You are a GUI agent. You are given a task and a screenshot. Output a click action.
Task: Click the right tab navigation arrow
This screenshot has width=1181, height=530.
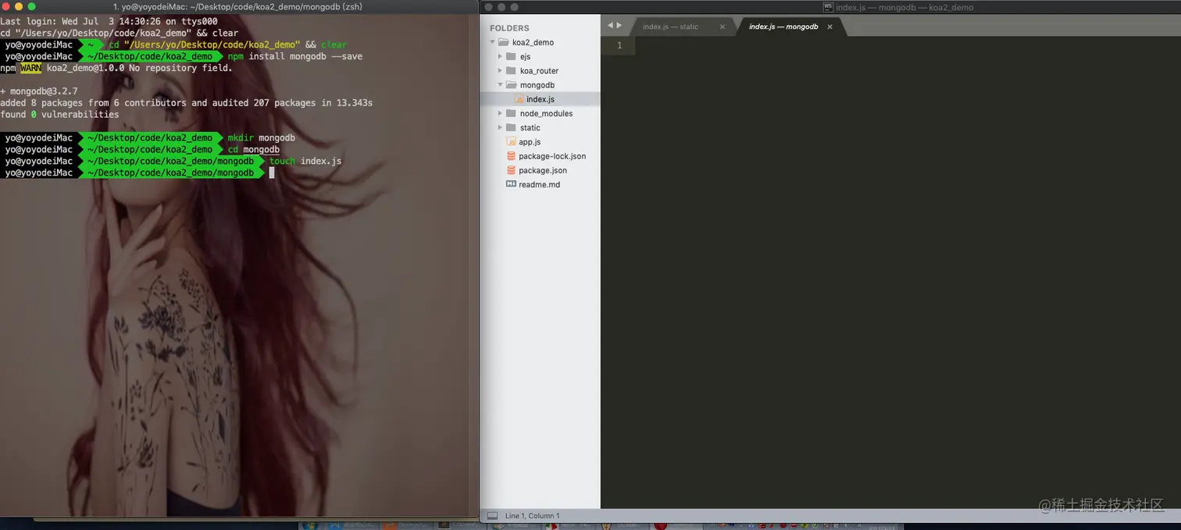(619, 26)
